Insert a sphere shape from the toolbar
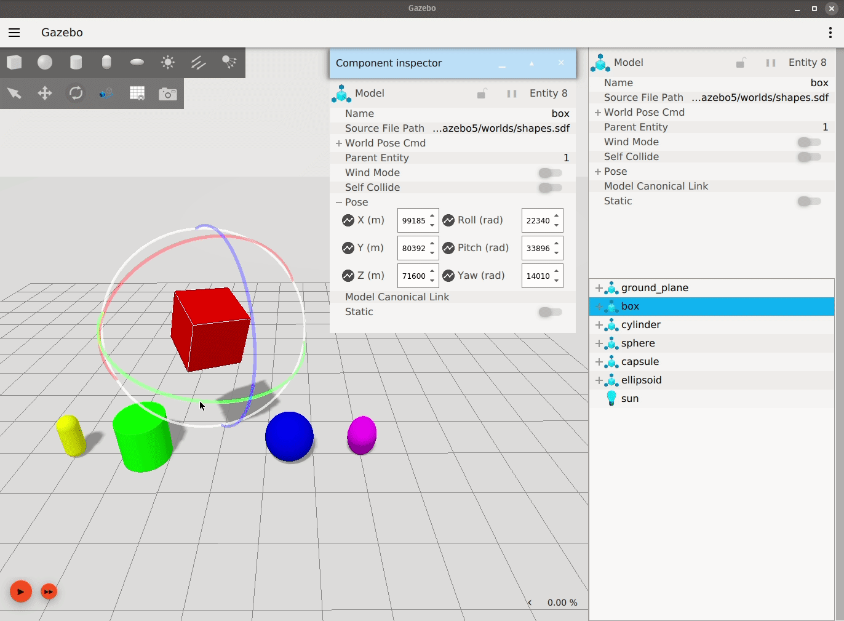Screen dimensions: 844x621 tap(45, 62)
